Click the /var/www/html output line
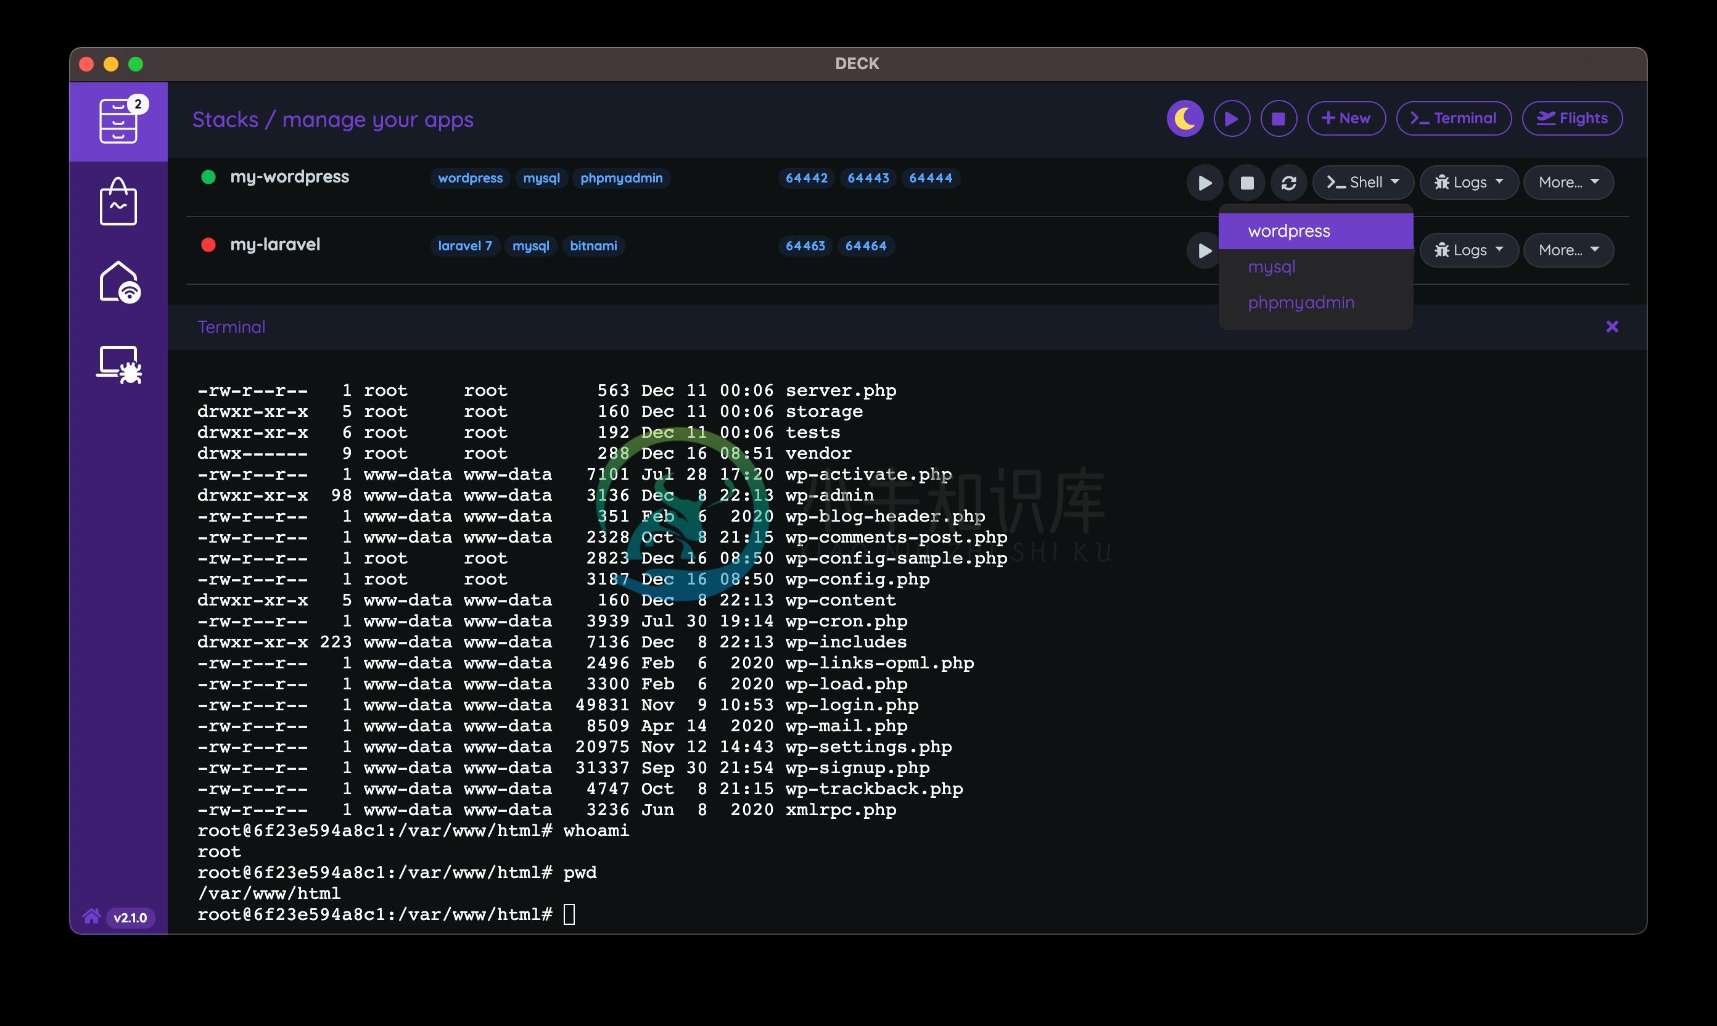The height and width of the screenshot is (1026, 1717). point(269,893)
